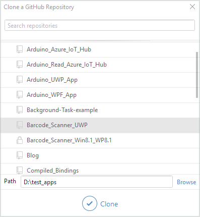The height and width of the screenshot is (217, 200).
Task: Click the repo icon beside Blog
Action: pos(20,155)
